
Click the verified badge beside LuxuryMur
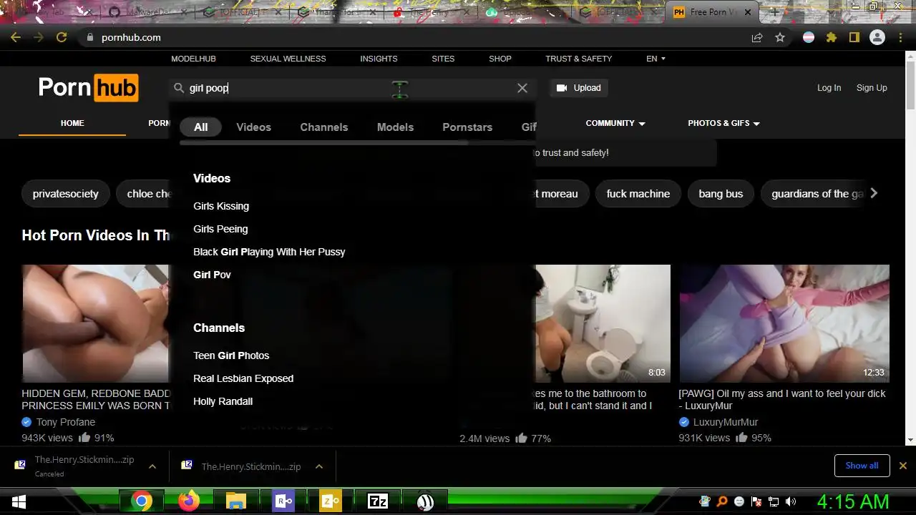683,422
